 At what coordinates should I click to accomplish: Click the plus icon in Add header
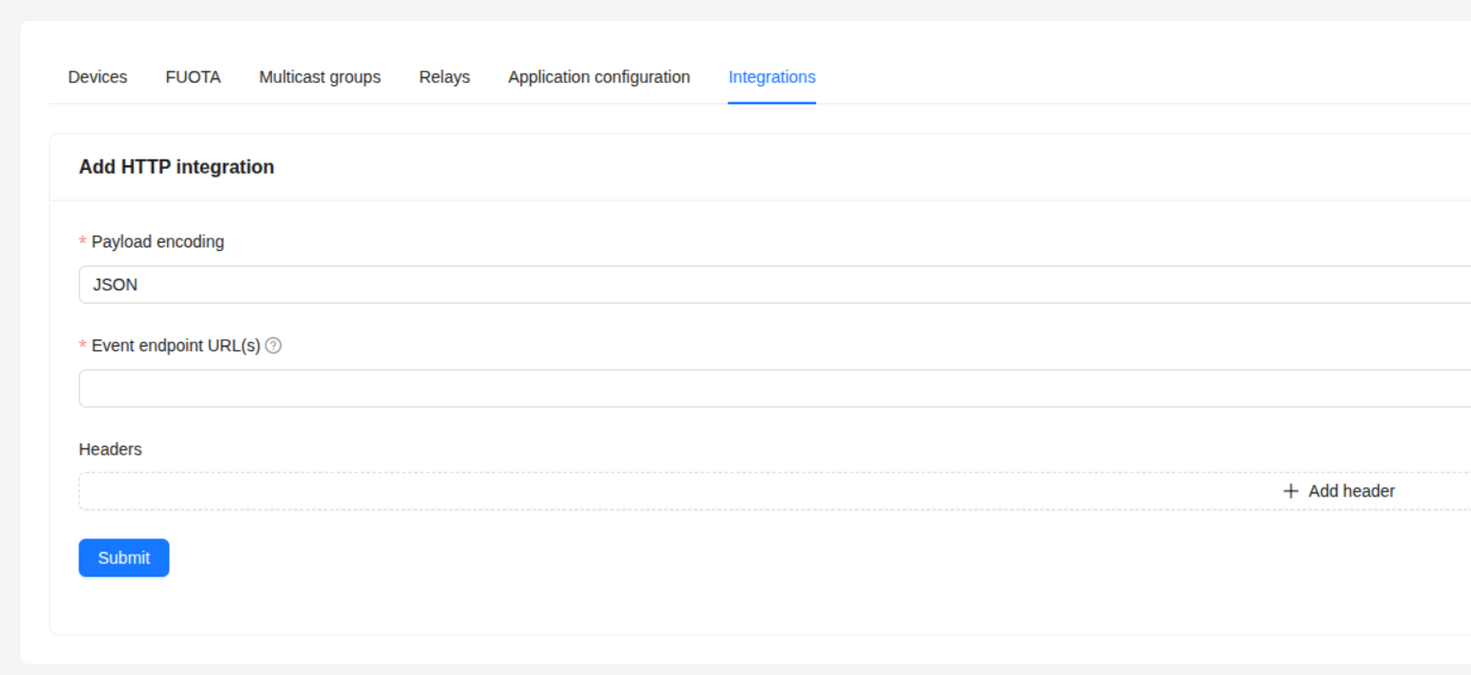click(1291, 491)
